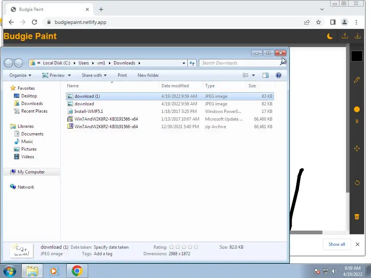
Task: Dismiss the Chrome downloads bar
Action: (x=358, y=244)
